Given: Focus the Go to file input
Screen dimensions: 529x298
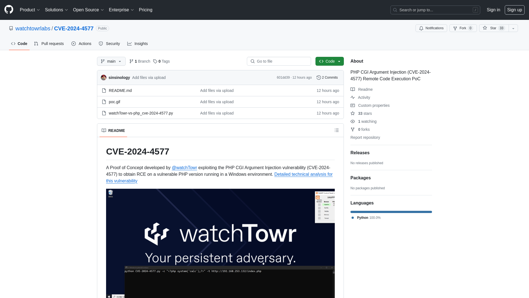Looking at the screenshot, I should point(279,61).
